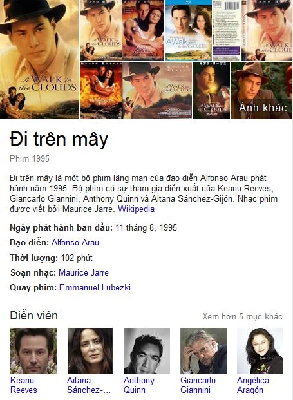Click 'Xem hơn 5 mục khác' link
Viewport: 293px width, 400px height.
tap(243, 316)
